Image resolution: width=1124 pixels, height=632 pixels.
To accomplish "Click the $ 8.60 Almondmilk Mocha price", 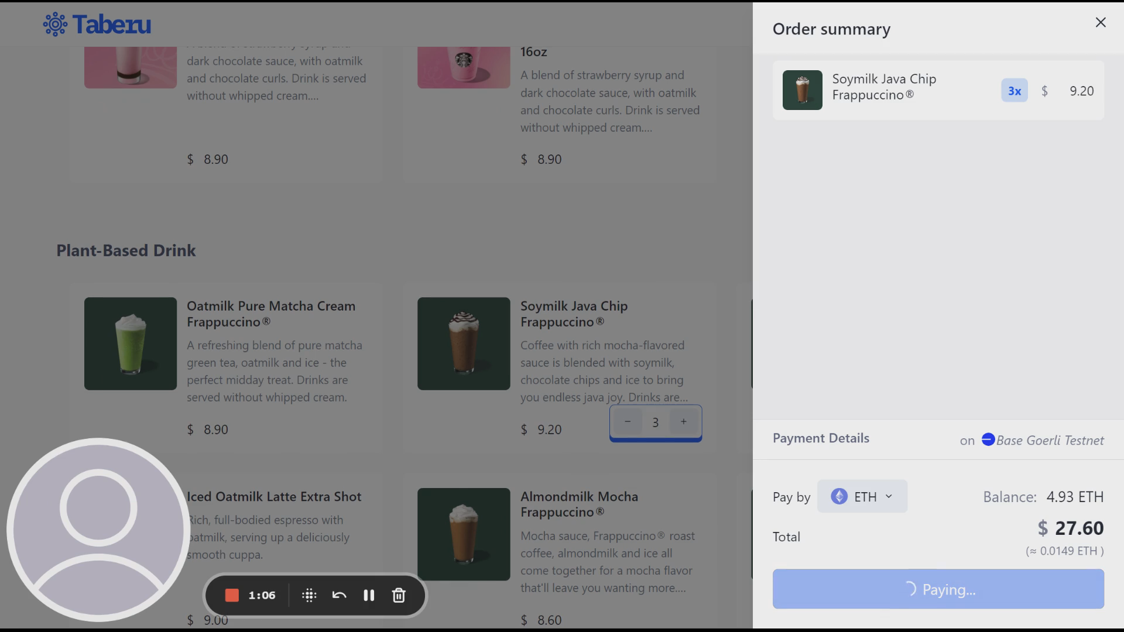I will tap(541, 620).
